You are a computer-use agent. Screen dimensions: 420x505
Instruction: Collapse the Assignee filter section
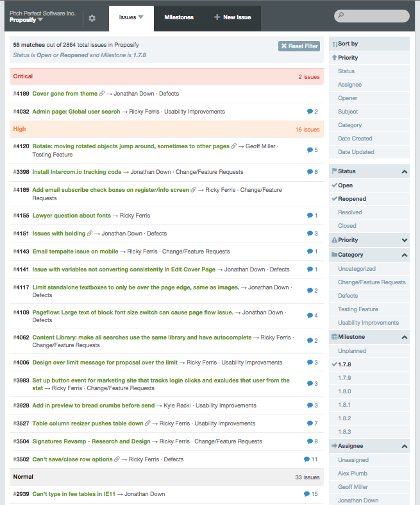[x=405, y=447]
